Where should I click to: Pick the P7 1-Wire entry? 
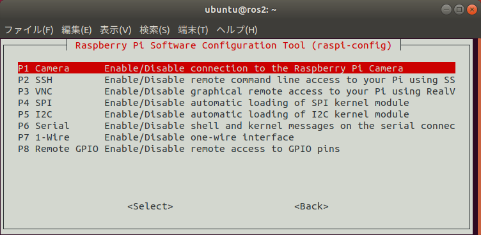(237, 137)
